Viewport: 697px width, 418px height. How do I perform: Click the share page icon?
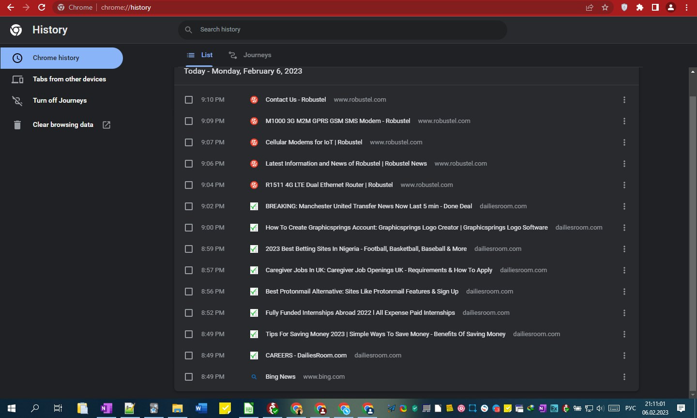pos(589,7)
